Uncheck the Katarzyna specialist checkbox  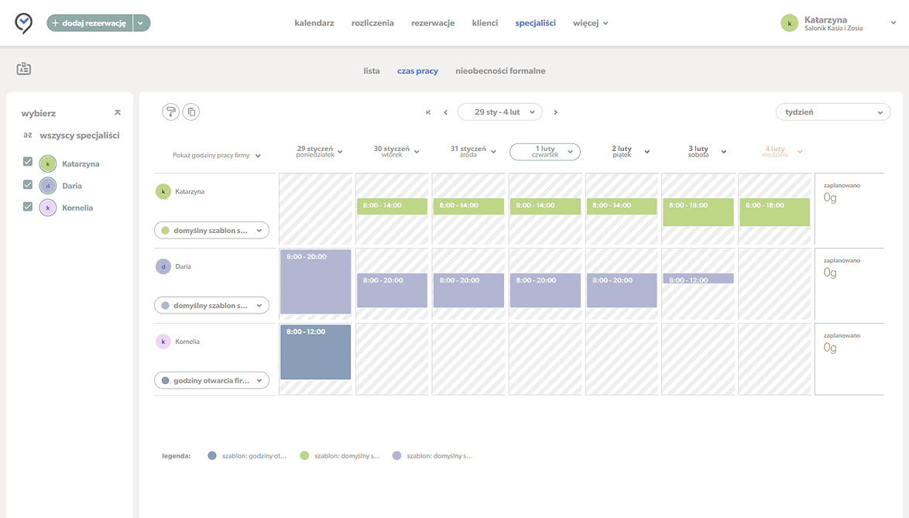pyautogui.click(x=28, y=163)
